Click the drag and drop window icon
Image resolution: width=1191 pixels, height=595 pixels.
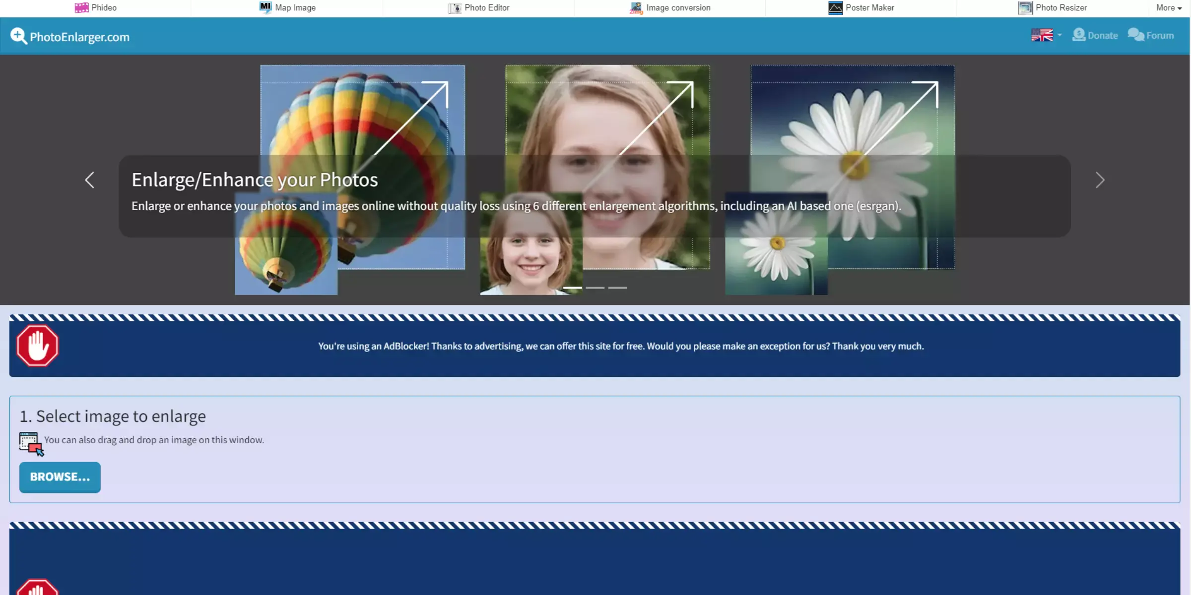pos(31,443)
